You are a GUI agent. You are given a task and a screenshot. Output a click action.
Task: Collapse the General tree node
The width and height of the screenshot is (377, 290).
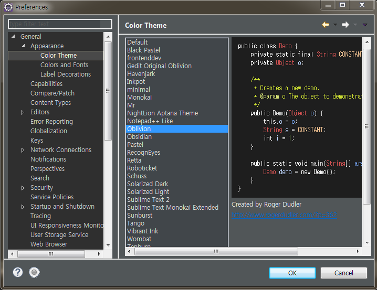(x=13, y=37)
